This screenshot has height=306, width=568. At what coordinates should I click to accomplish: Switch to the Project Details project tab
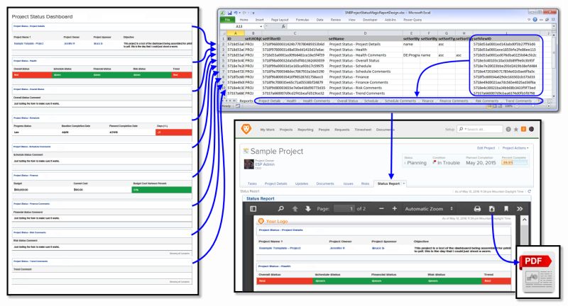(275, 183)
